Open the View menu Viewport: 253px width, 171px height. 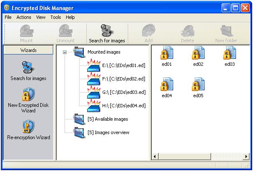click(41, 17)
